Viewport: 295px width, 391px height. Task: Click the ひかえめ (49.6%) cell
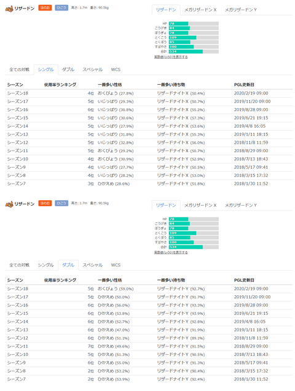114,346
